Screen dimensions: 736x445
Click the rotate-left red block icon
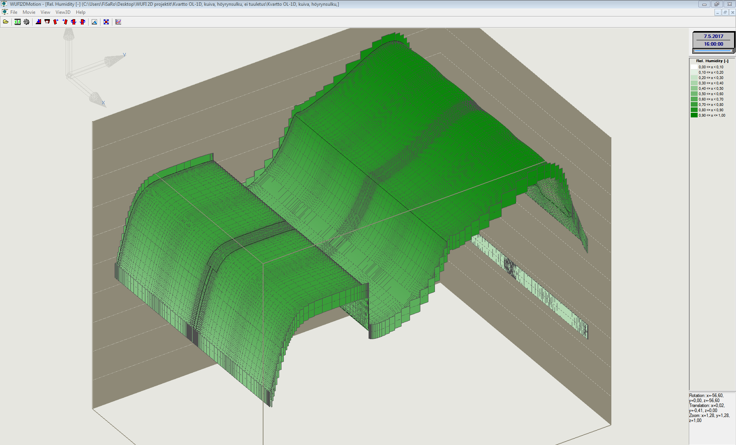click(56, 22)
